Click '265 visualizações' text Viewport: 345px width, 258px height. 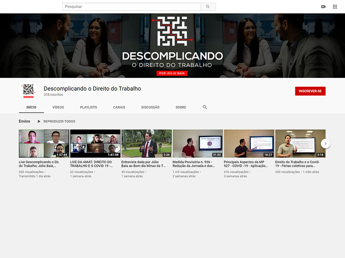(31, 172)
